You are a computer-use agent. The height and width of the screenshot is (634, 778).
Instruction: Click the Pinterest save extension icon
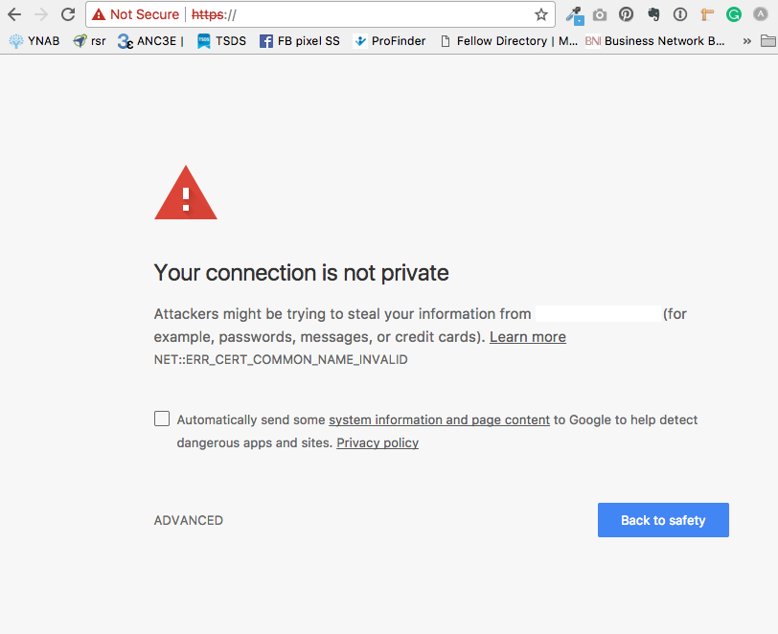pyautogui.click(x=627, y=14)
